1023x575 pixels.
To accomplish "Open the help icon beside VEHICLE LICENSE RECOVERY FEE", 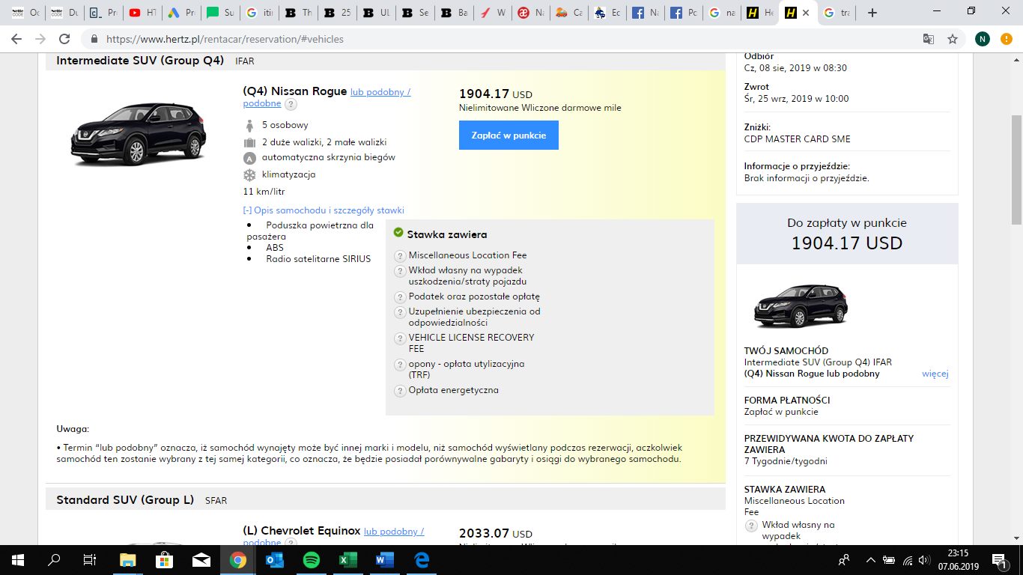I will (400, 338).
